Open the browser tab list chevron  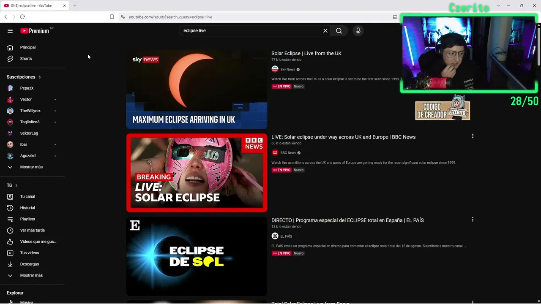(x=498, y=5)
